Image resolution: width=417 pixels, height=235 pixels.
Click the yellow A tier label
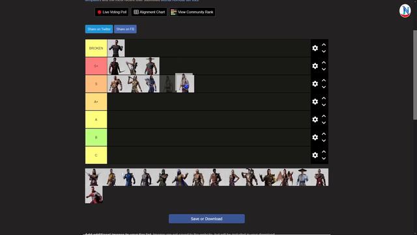pos(96,119)
